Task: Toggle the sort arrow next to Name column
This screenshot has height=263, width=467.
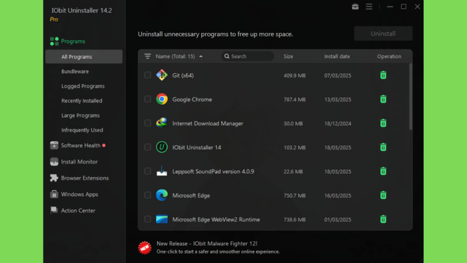Action: [x=201, y=56]
